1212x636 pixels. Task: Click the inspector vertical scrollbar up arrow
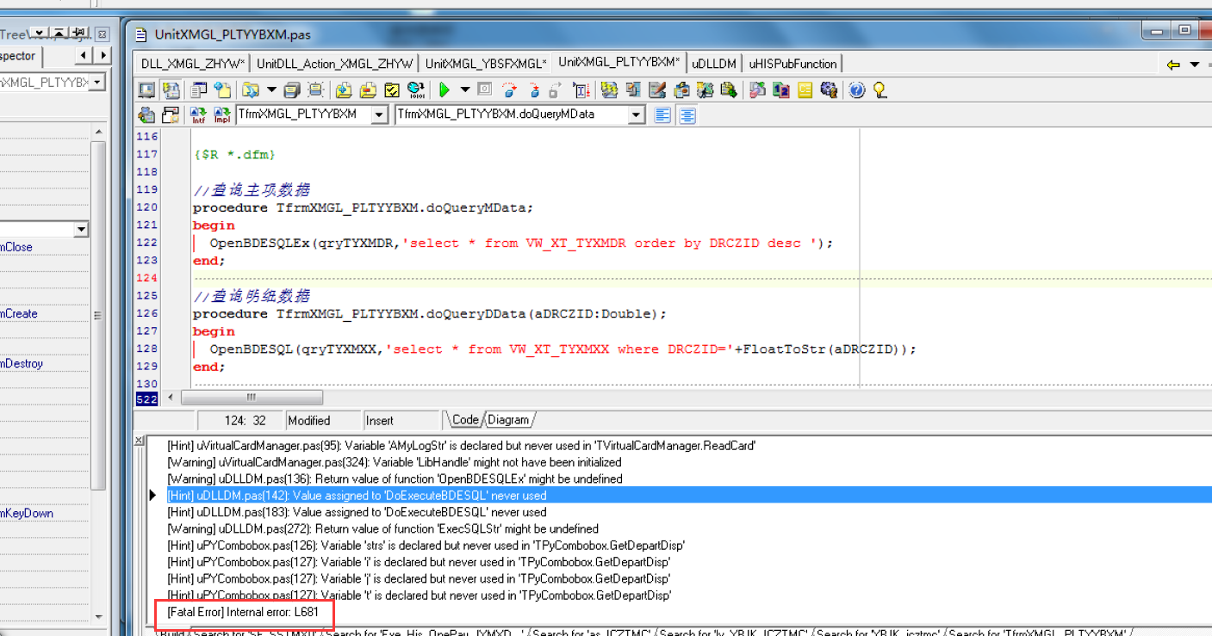point(99,132)
